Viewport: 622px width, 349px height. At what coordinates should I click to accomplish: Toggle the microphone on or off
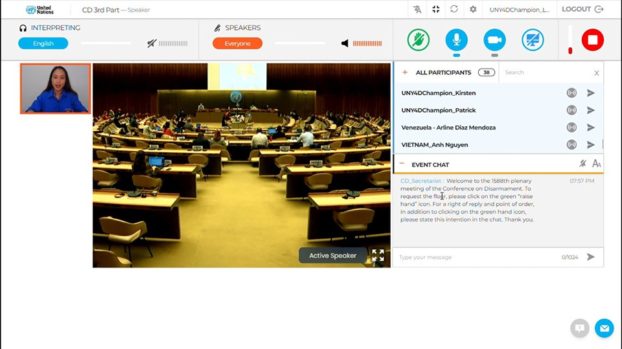(x=456, y=40)
